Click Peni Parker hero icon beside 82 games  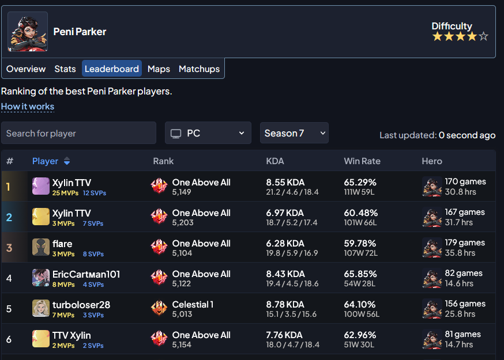(x=432, y=278)
